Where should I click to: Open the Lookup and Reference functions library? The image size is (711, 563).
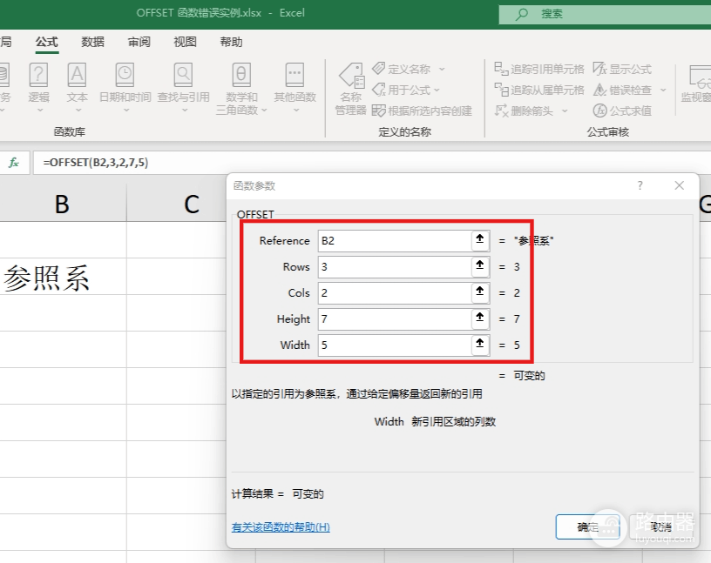[183, 86]
